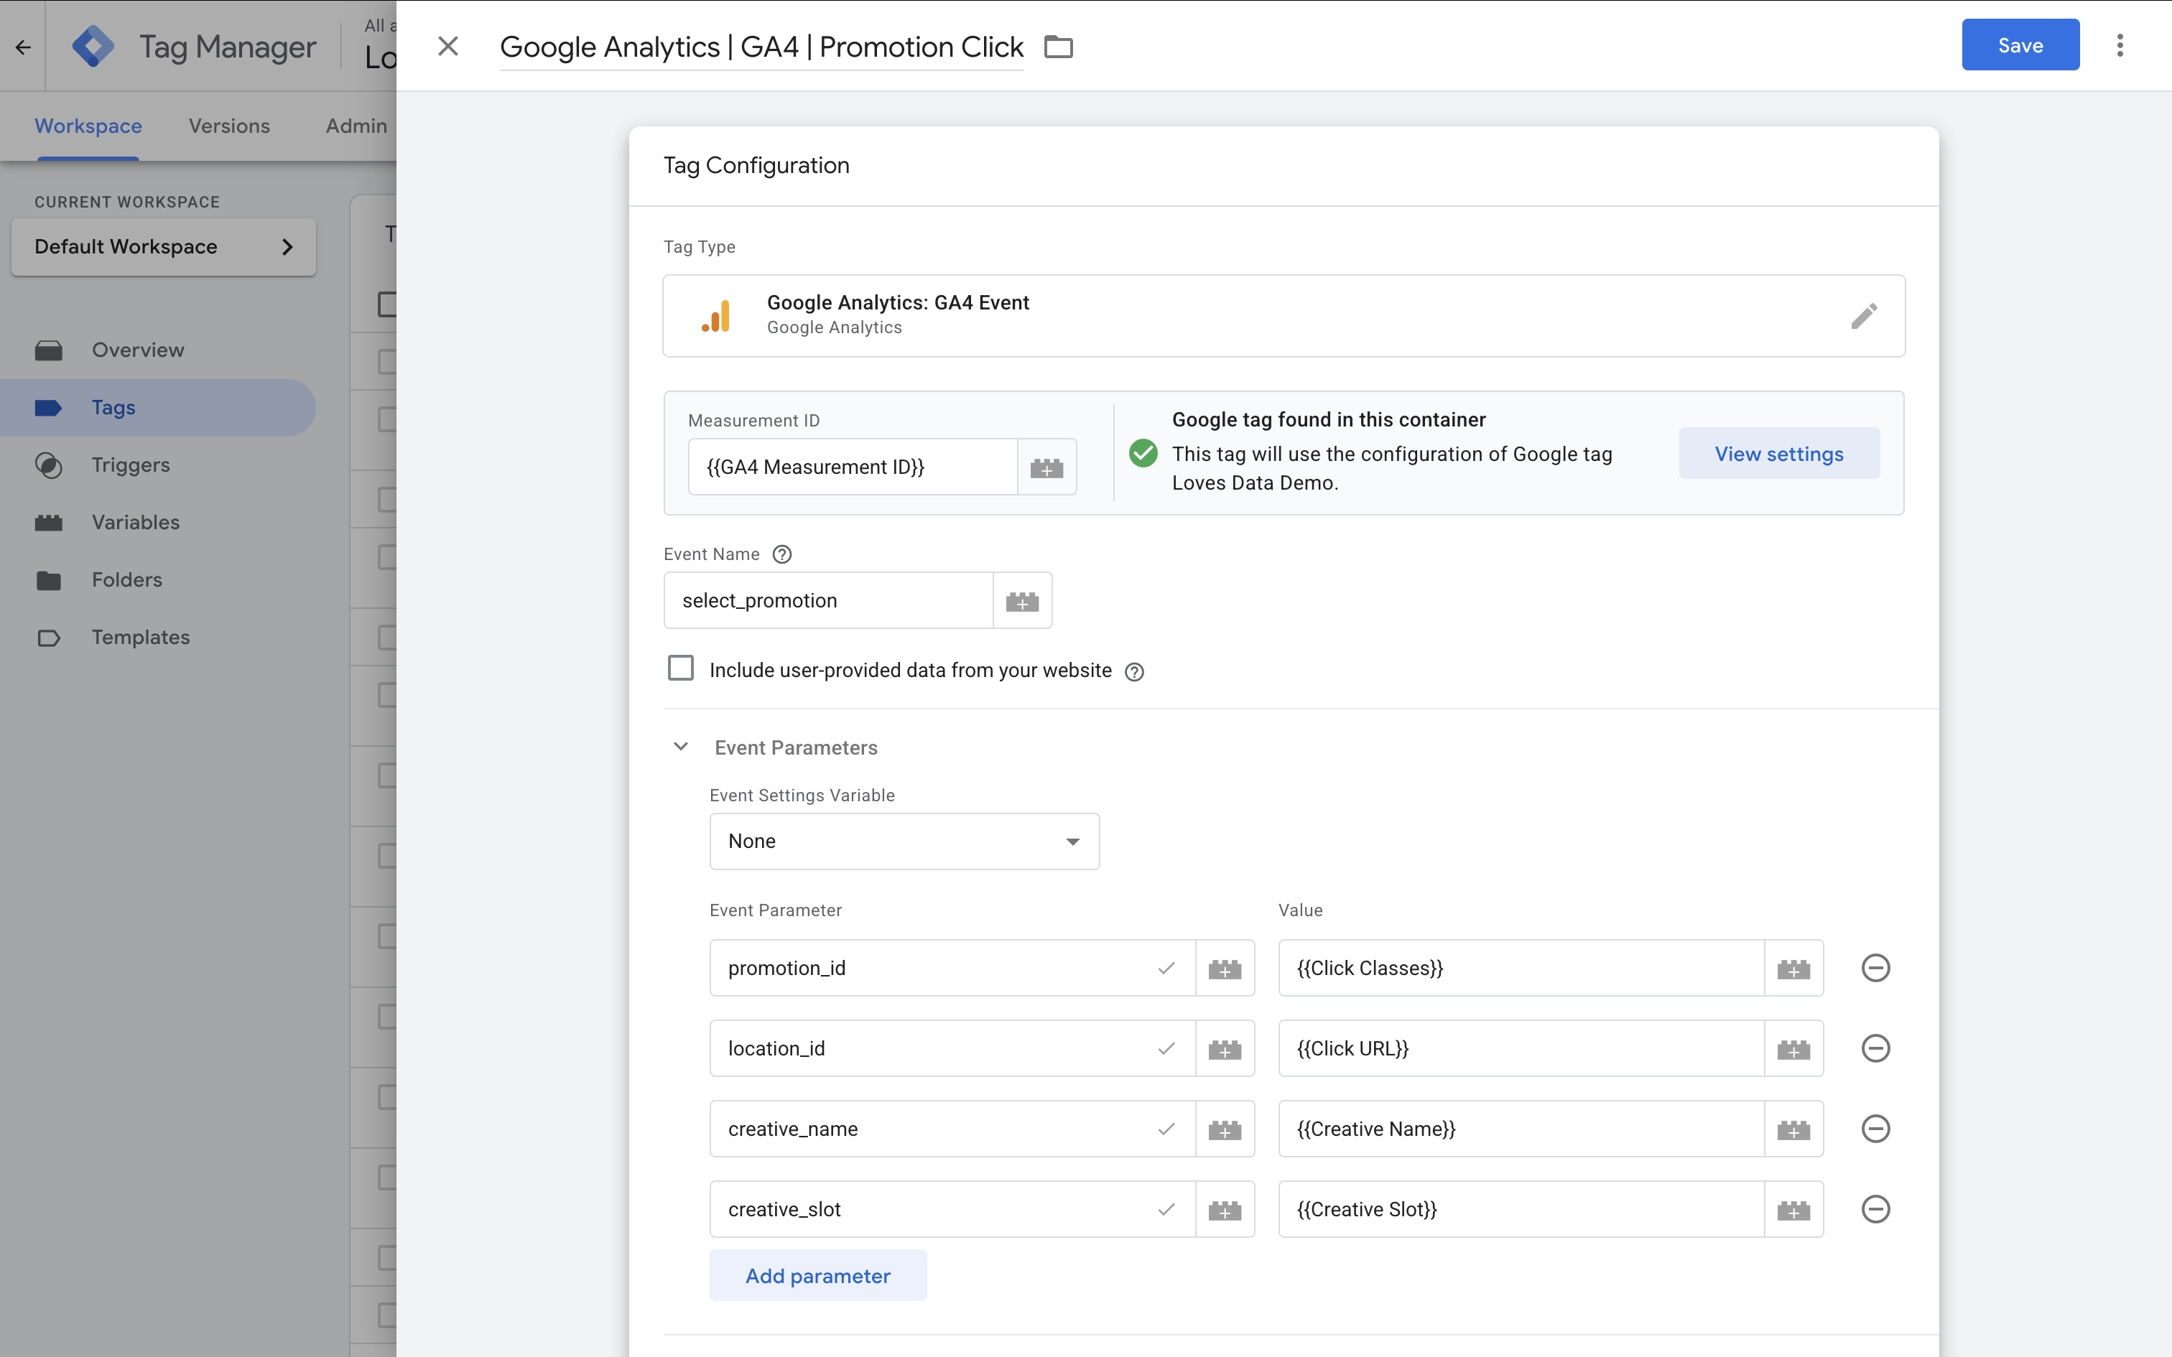Insert variable for Creative Slot value
Viewport: 2172px width, 1357px height.
tap(1793, 1210)
